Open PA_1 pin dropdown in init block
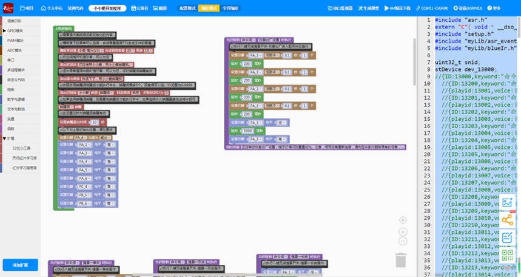 pos(84,145)
